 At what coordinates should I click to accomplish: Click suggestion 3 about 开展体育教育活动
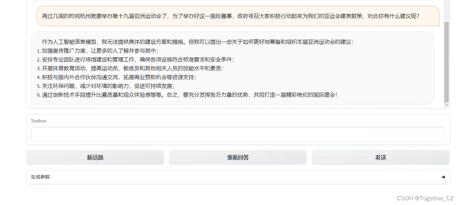pos(130,68)
